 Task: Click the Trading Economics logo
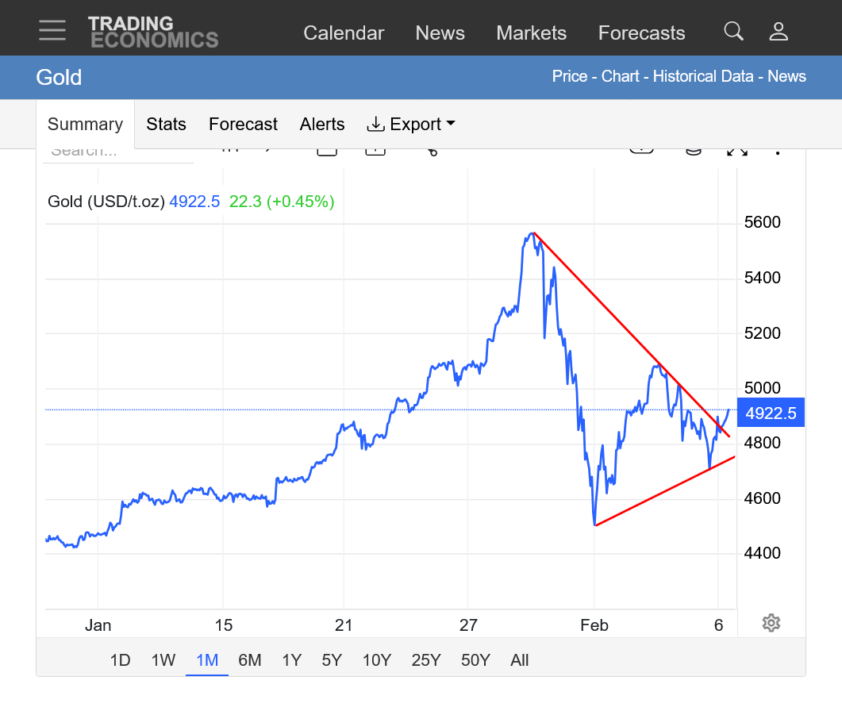pyautogui.click(x=153, y=32)
